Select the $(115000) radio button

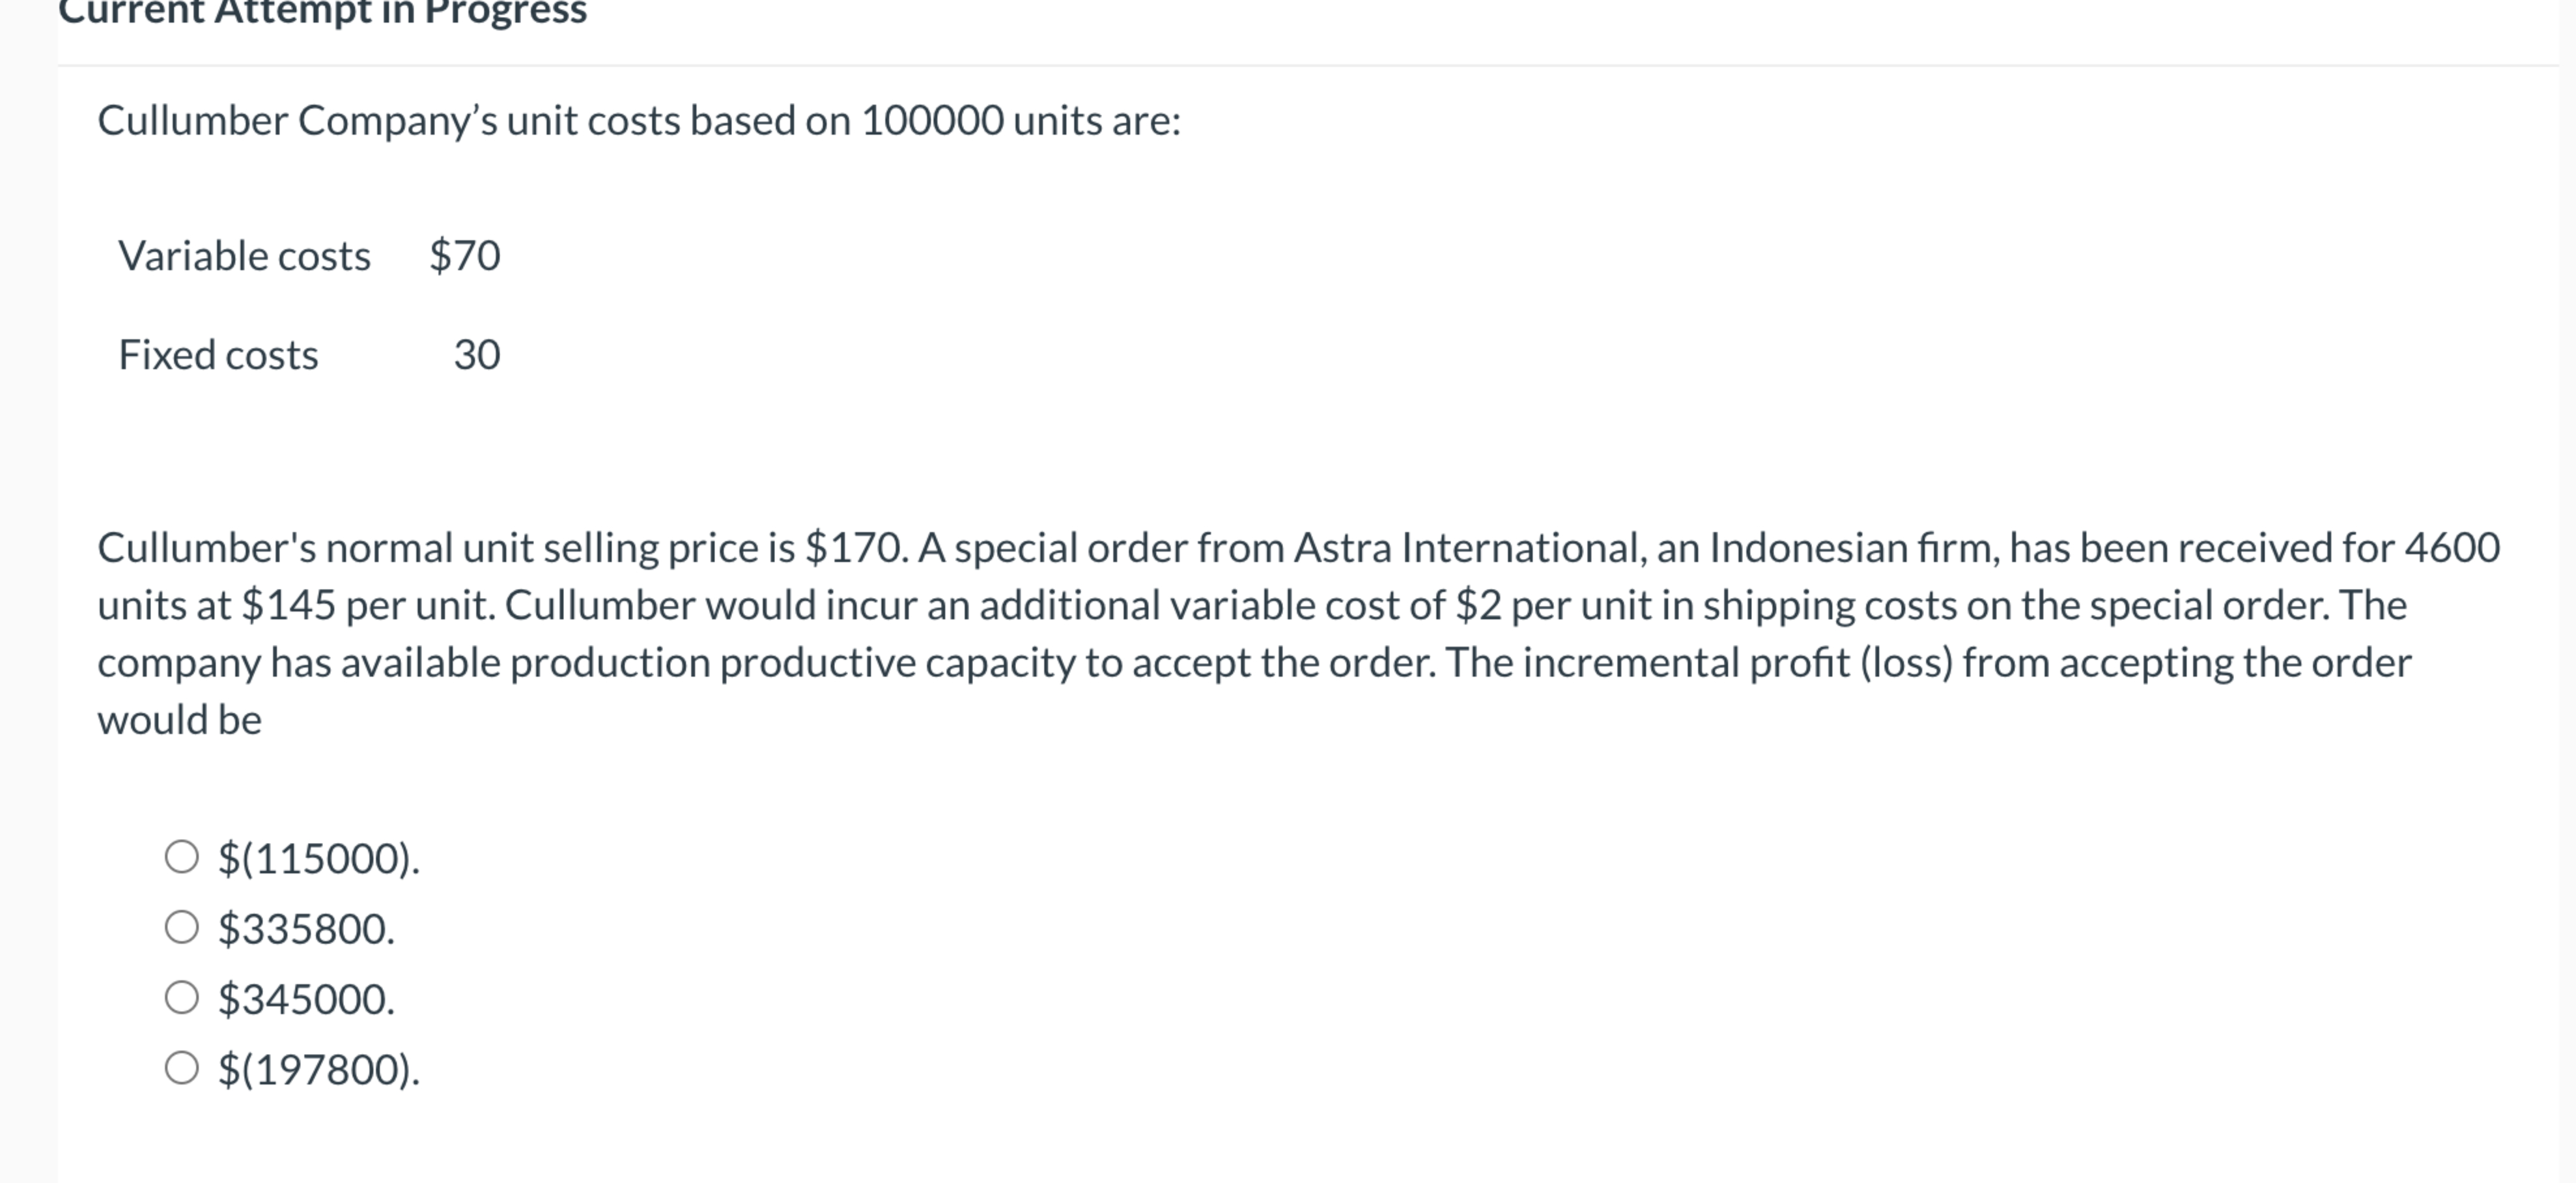183,857
